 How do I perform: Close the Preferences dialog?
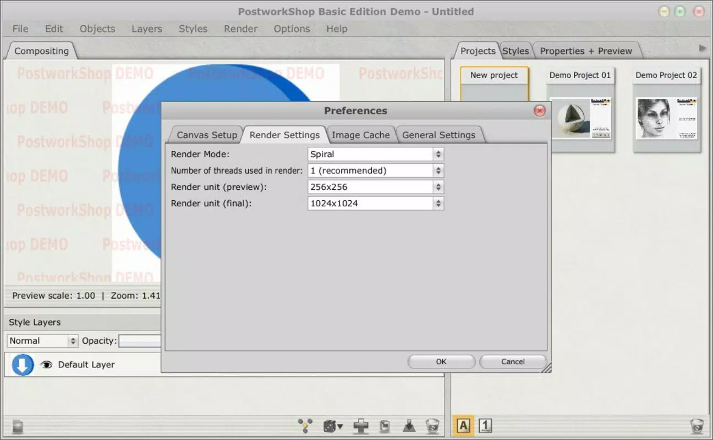(x=540, y=111)
